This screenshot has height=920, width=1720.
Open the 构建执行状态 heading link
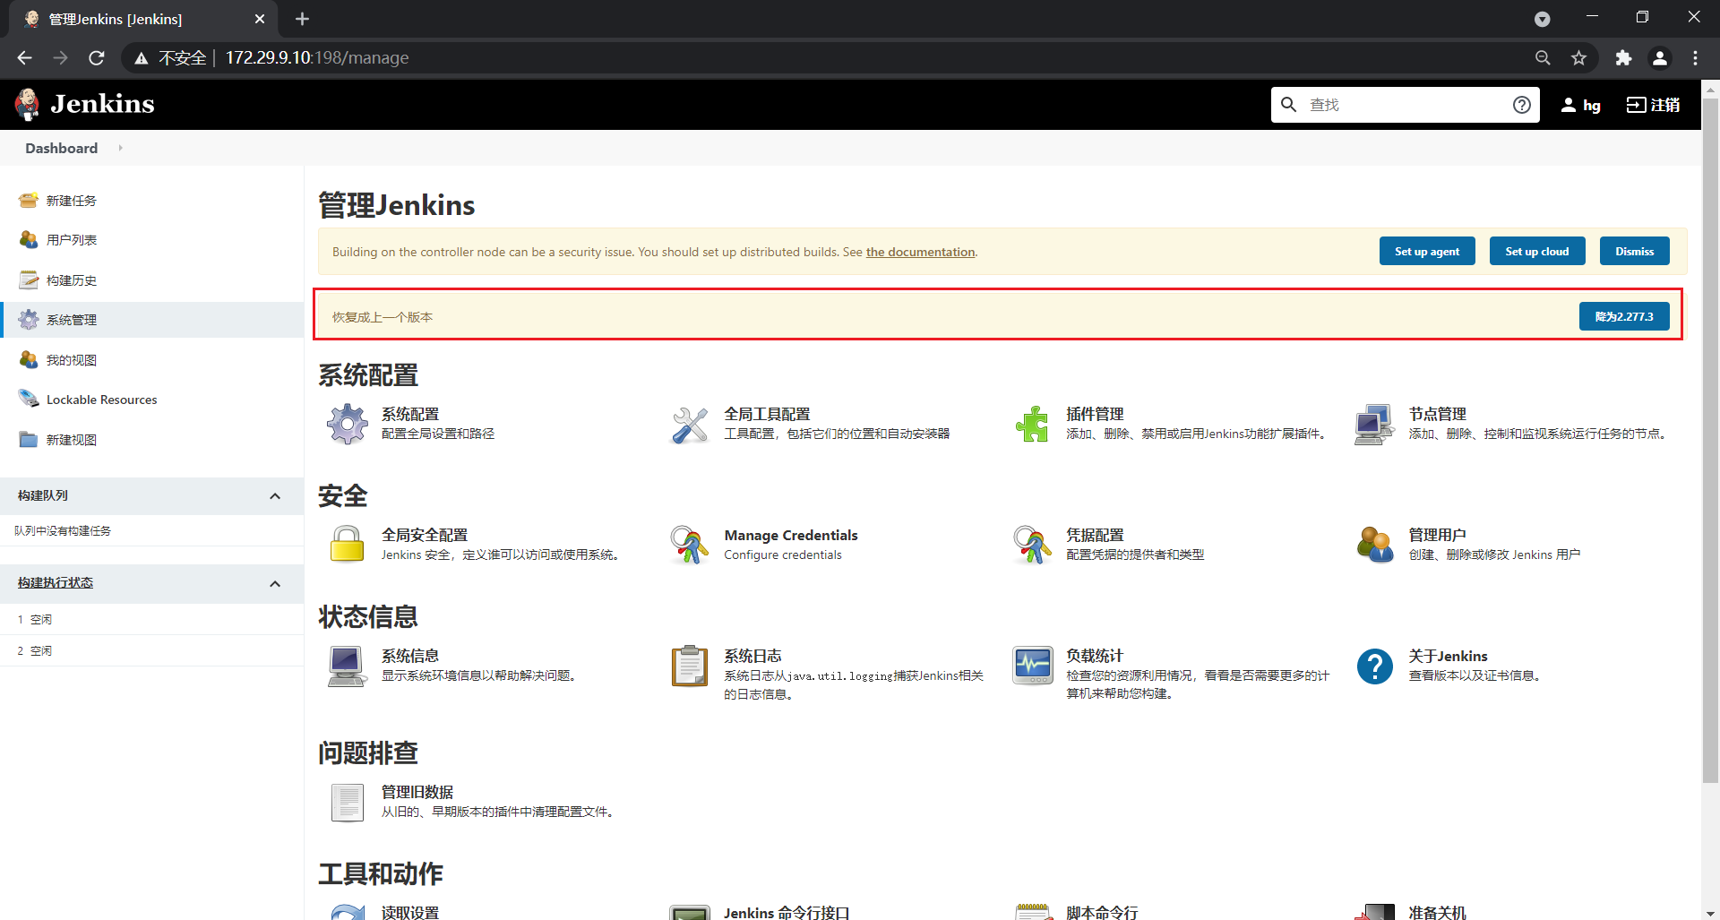[56, 582]
